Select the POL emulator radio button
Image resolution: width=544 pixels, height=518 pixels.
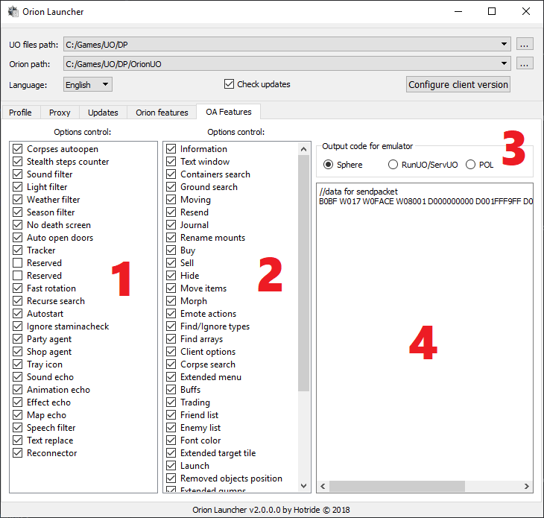tap(470, 165)
